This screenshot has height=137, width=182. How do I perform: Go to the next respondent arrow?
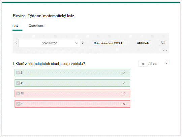[x=83, y=43]
